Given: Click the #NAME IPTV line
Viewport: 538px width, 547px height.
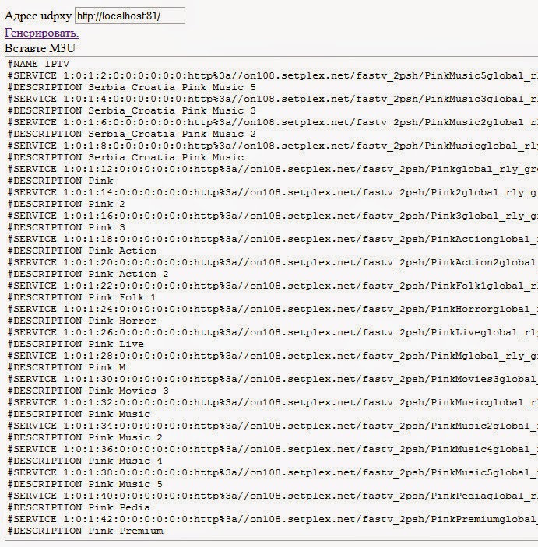Looking at the screenshot, I should (38, 64).
